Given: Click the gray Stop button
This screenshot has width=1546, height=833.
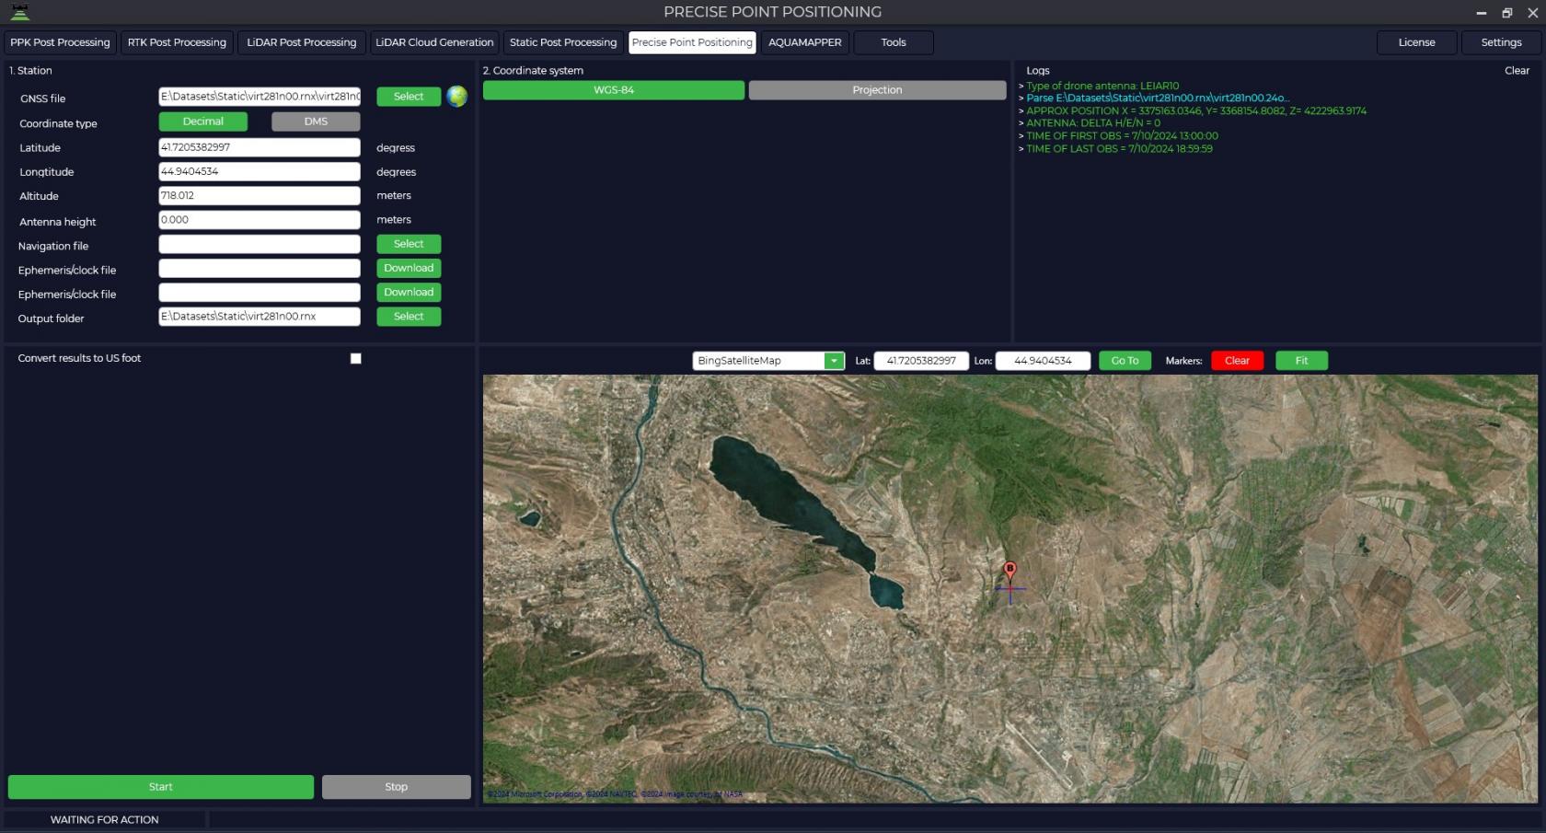Looking at the screenshot, I should coord(397,787).
